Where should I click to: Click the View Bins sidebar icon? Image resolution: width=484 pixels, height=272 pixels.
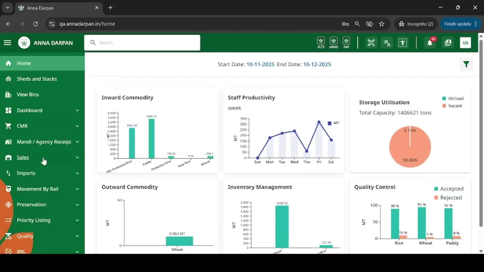pos(8,94)
